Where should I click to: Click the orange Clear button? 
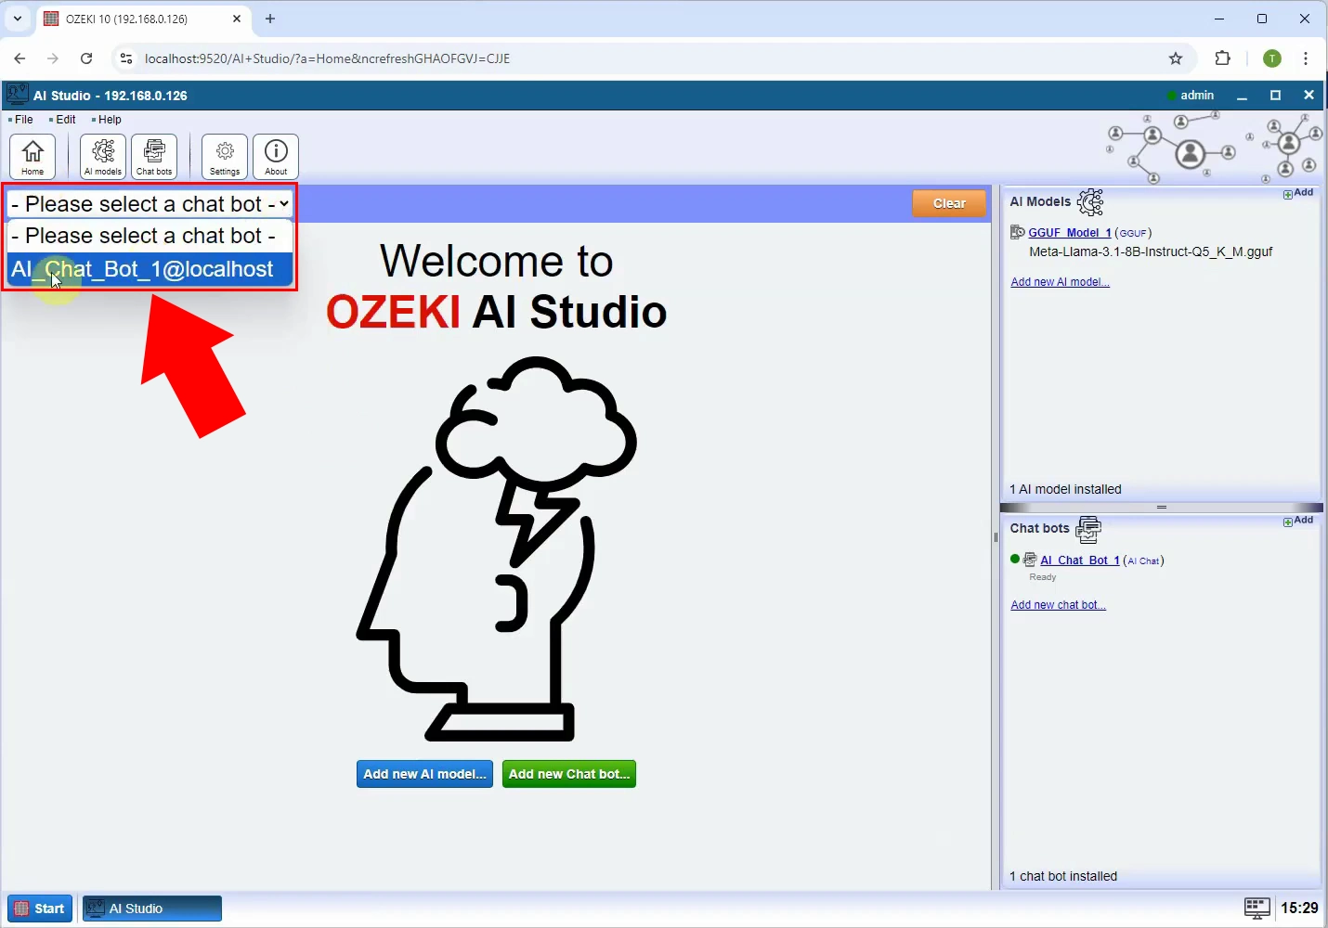[x=949, y=203]
